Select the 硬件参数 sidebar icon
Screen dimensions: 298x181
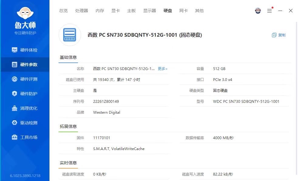click(x=15, y=65)
